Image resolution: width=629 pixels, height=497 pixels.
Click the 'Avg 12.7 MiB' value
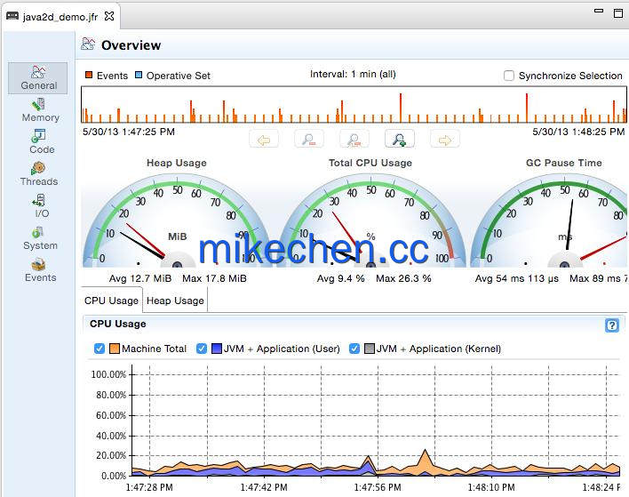pyautogui.click(x=140, y=278)
